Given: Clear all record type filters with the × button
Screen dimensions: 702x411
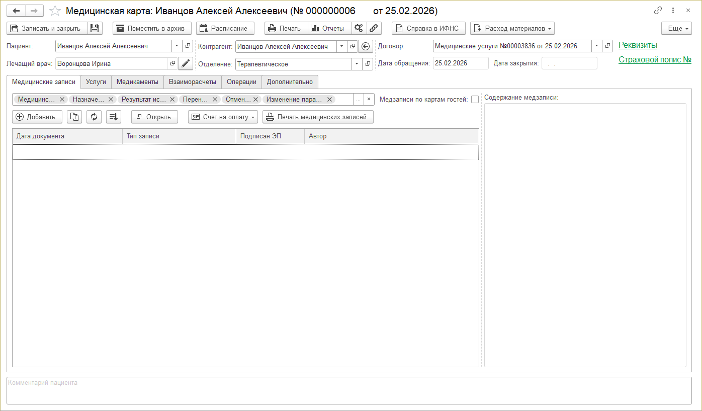Looking at the screenshot, I should (x=369, y=100).
